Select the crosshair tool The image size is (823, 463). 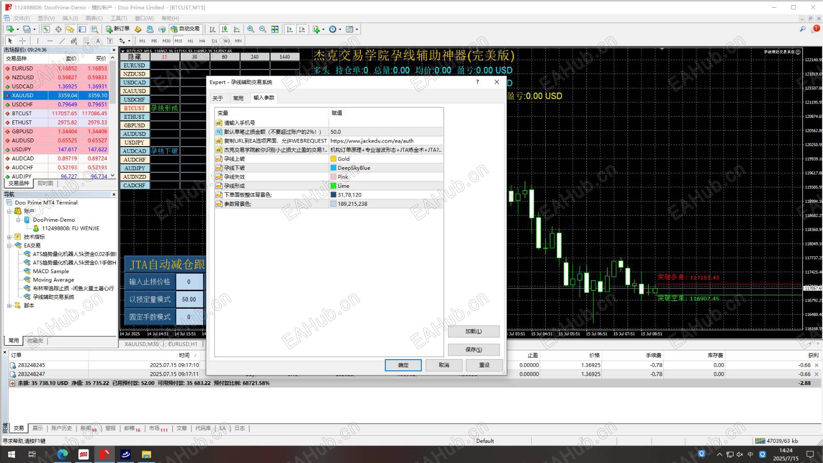click(22, 41)
